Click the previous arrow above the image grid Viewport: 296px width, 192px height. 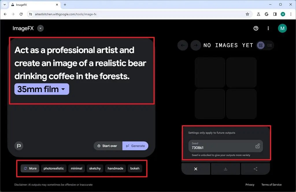coord(182,45)
